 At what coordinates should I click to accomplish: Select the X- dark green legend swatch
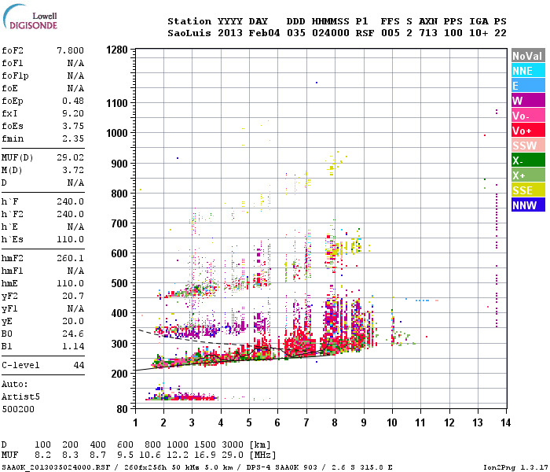coord(528,160)
